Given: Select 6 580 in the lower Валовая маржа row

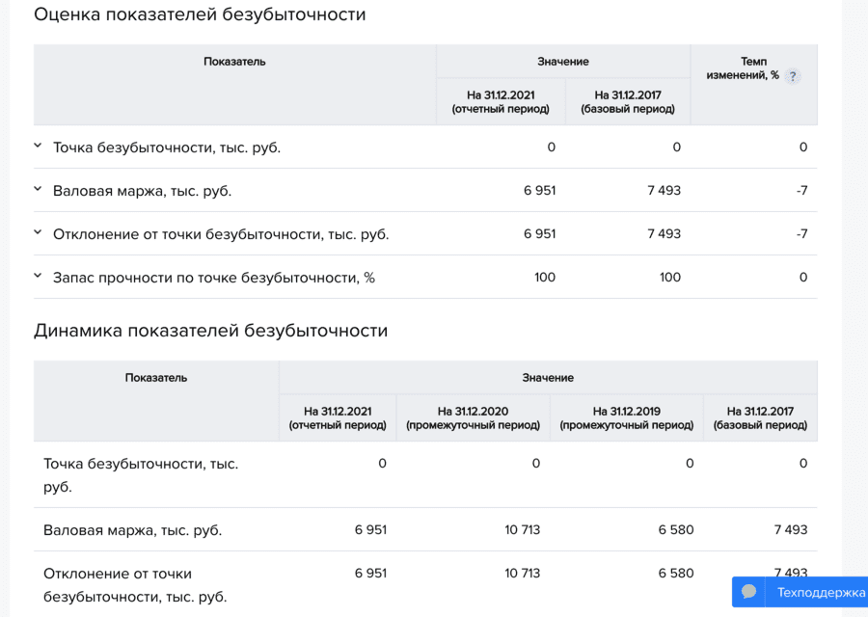Looking at the screenshot, I should pyautogui.click(x=675, y=529).
